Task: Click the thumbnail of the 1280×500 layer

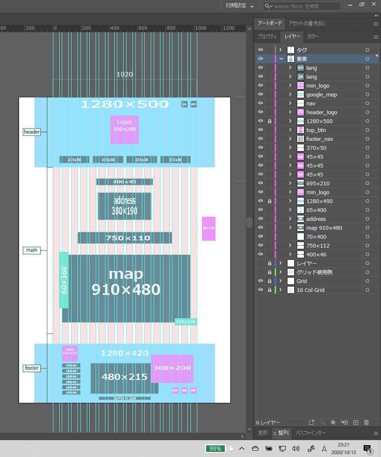Action: click(300, 121)
